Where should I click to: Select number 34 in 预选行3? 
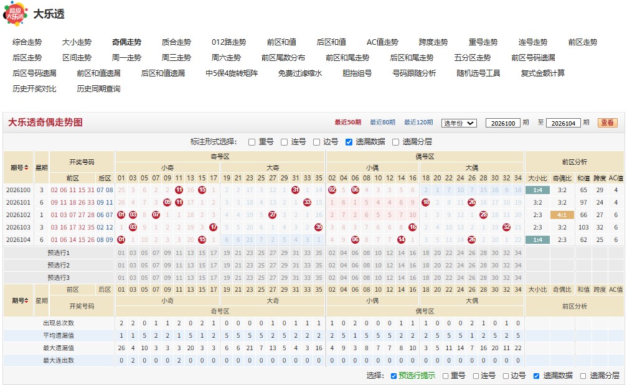pos(518,277)
